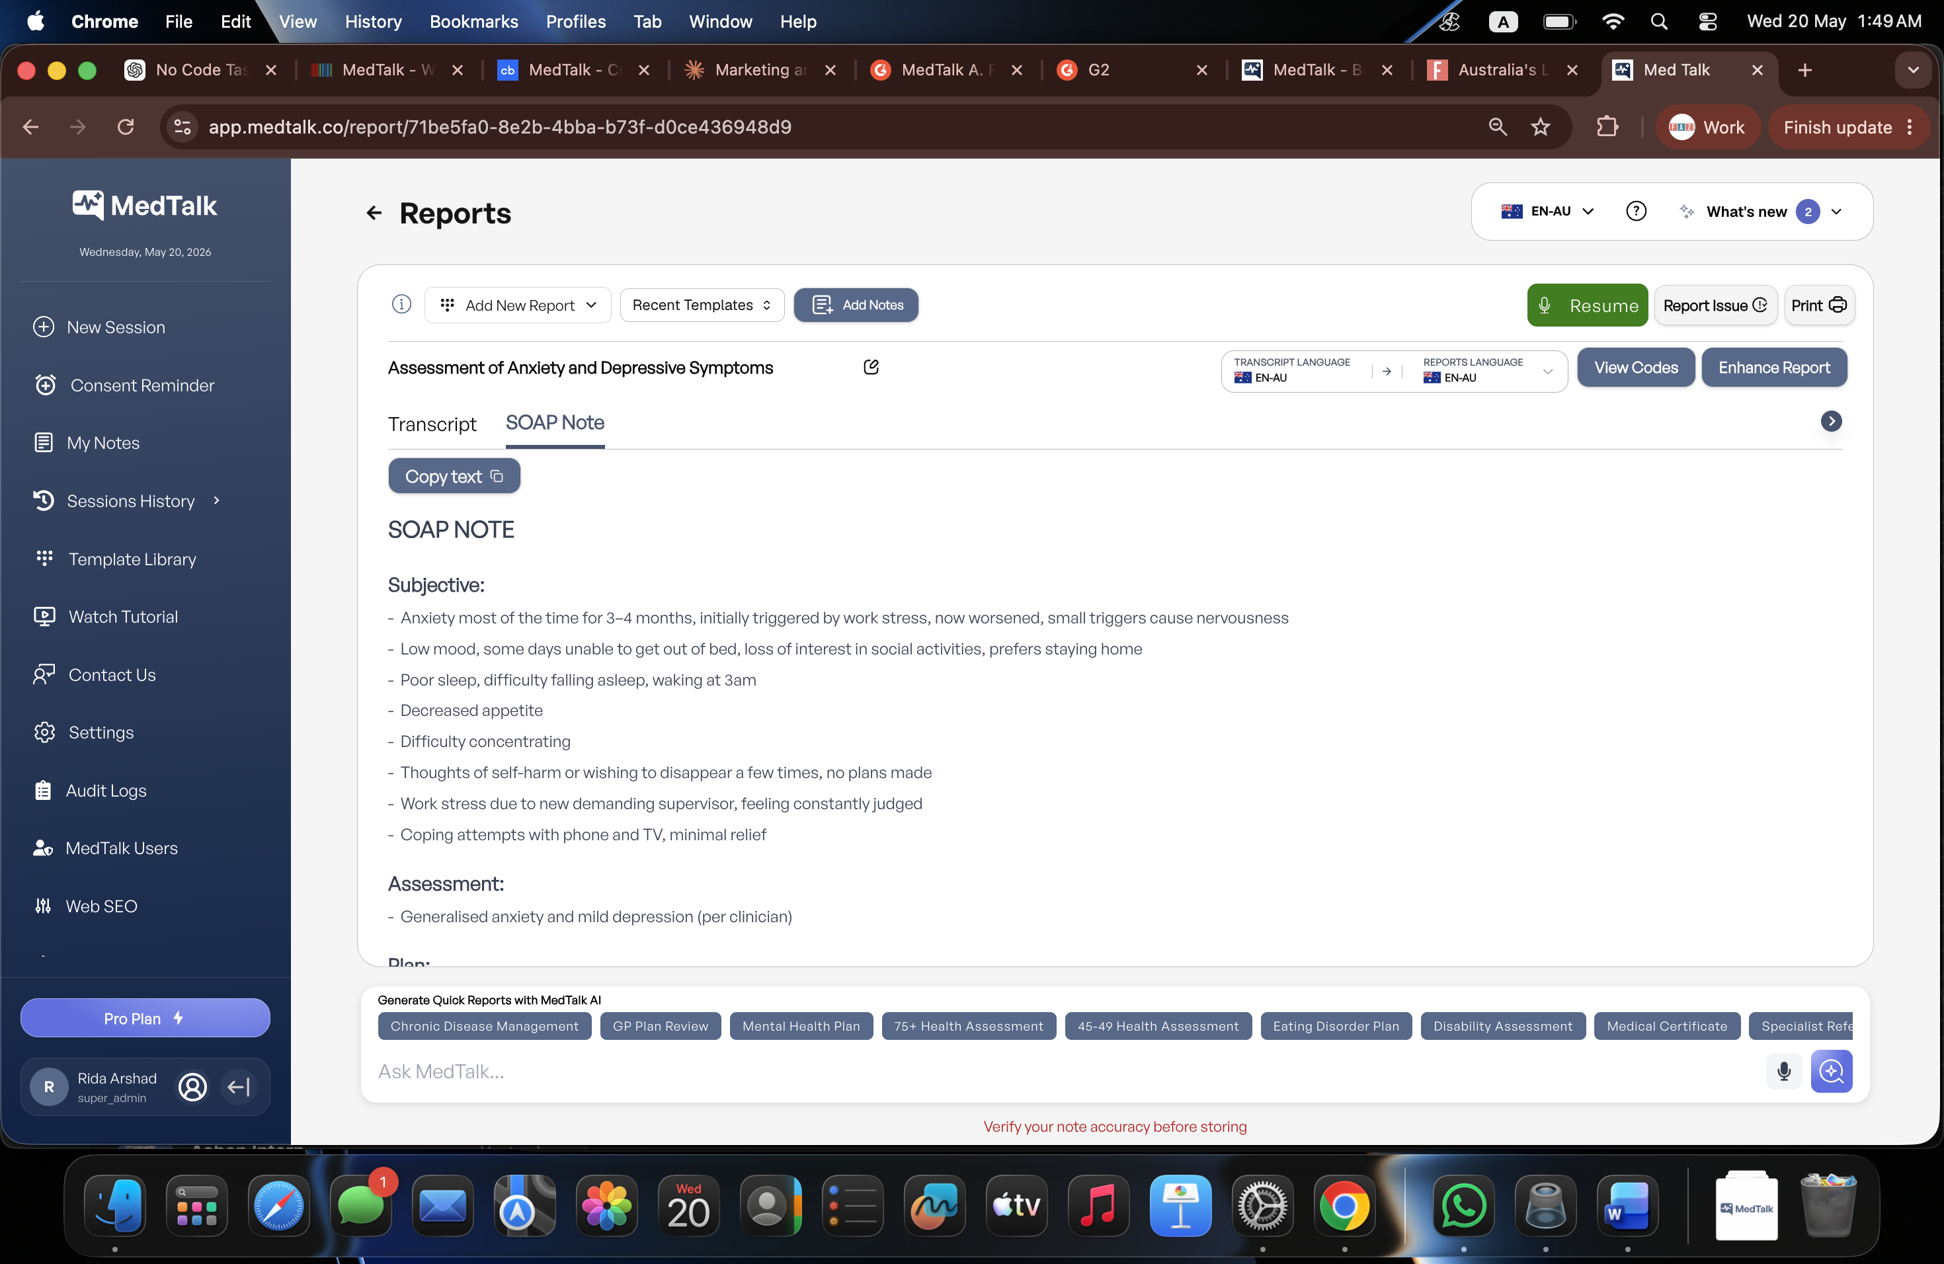Generate a Mental Health Plan quick report

tap(801, 1025)
